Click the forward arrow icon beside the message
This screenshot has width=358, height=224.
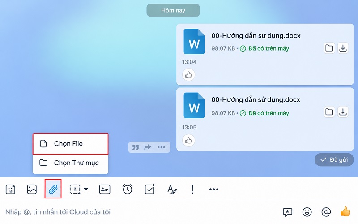click(x=148, y=147)
